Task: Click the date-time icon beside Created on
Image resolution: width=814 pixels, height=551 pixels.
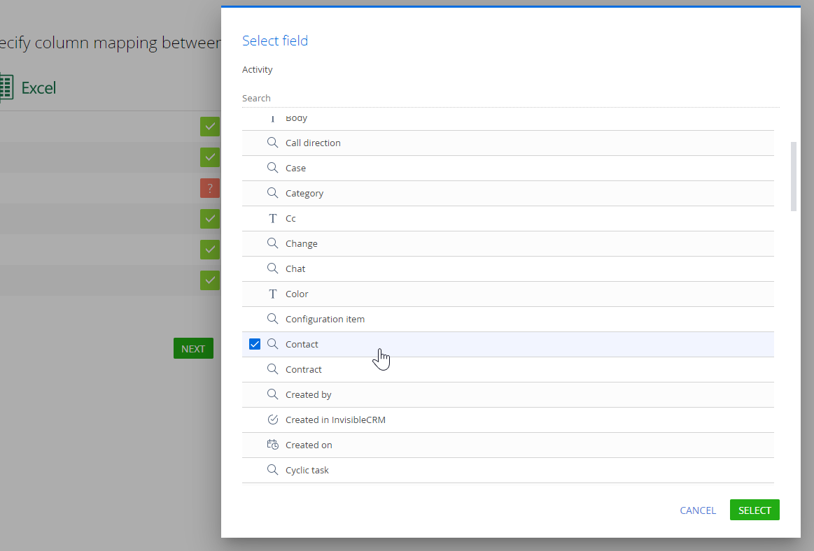Action: point(272,445)
